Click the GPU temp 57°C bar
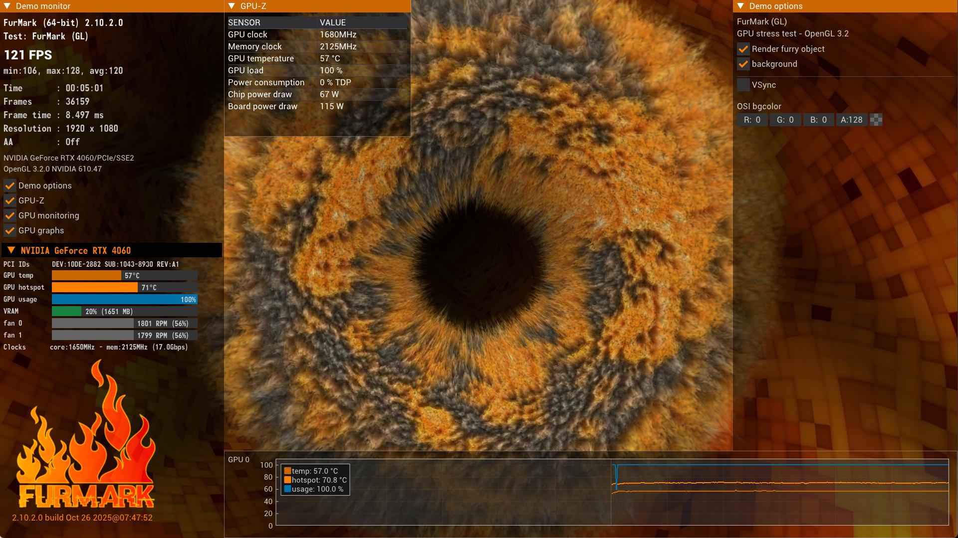Image resolution: width=958 pixels, height=538 pixels. tap(125, 275)
